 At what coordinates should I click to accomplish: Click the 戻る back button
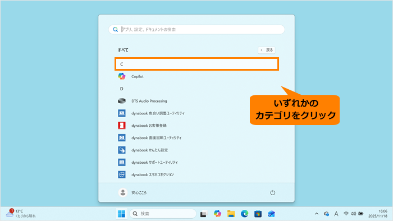click(267, 50)
